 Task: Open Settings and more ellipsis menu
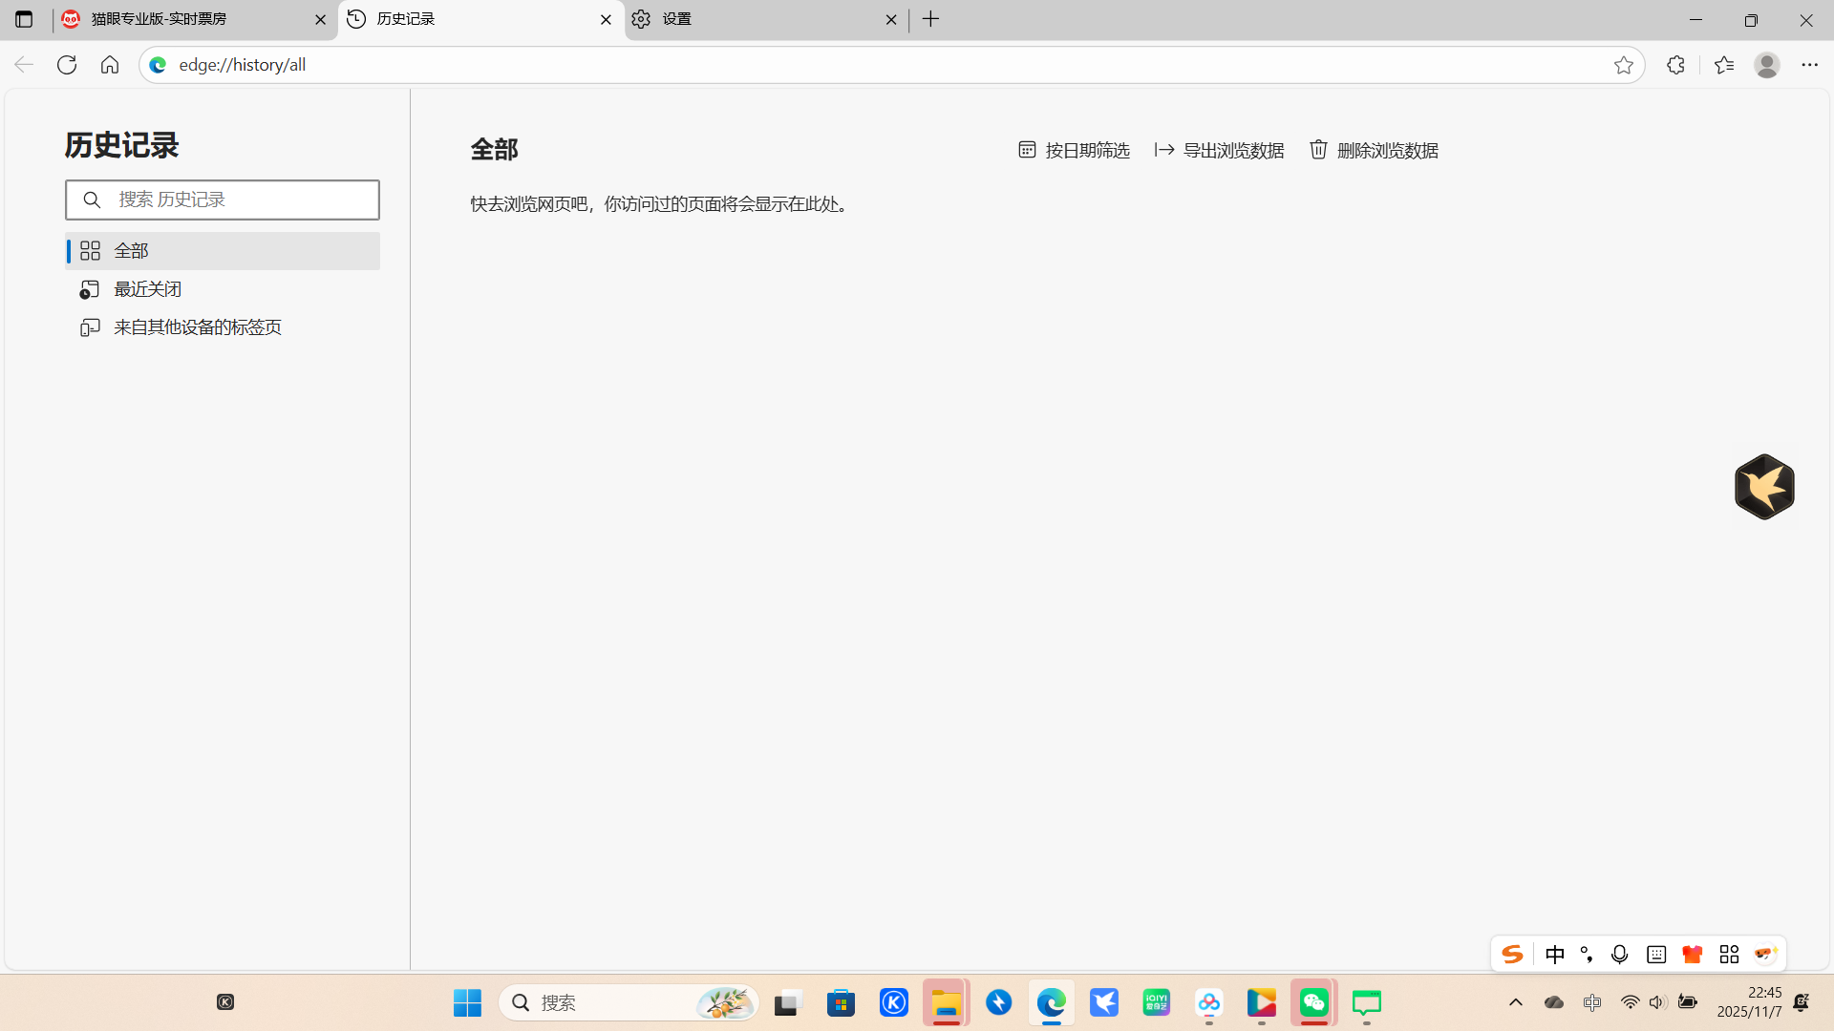[1810, 65]
